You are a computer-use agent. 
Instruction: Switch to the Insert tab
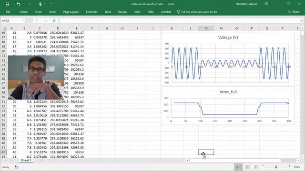[38, 12]
